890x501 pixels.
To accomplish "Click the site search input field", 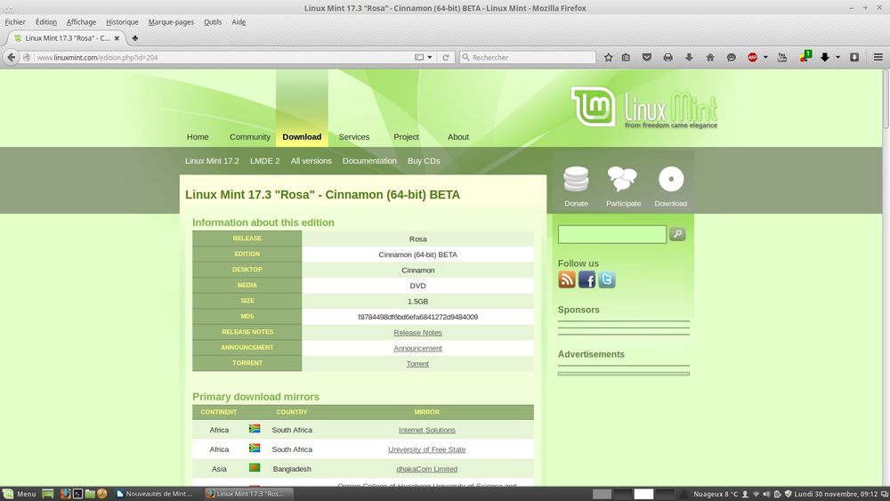I will pyautogui.click(x=611, y=234).
